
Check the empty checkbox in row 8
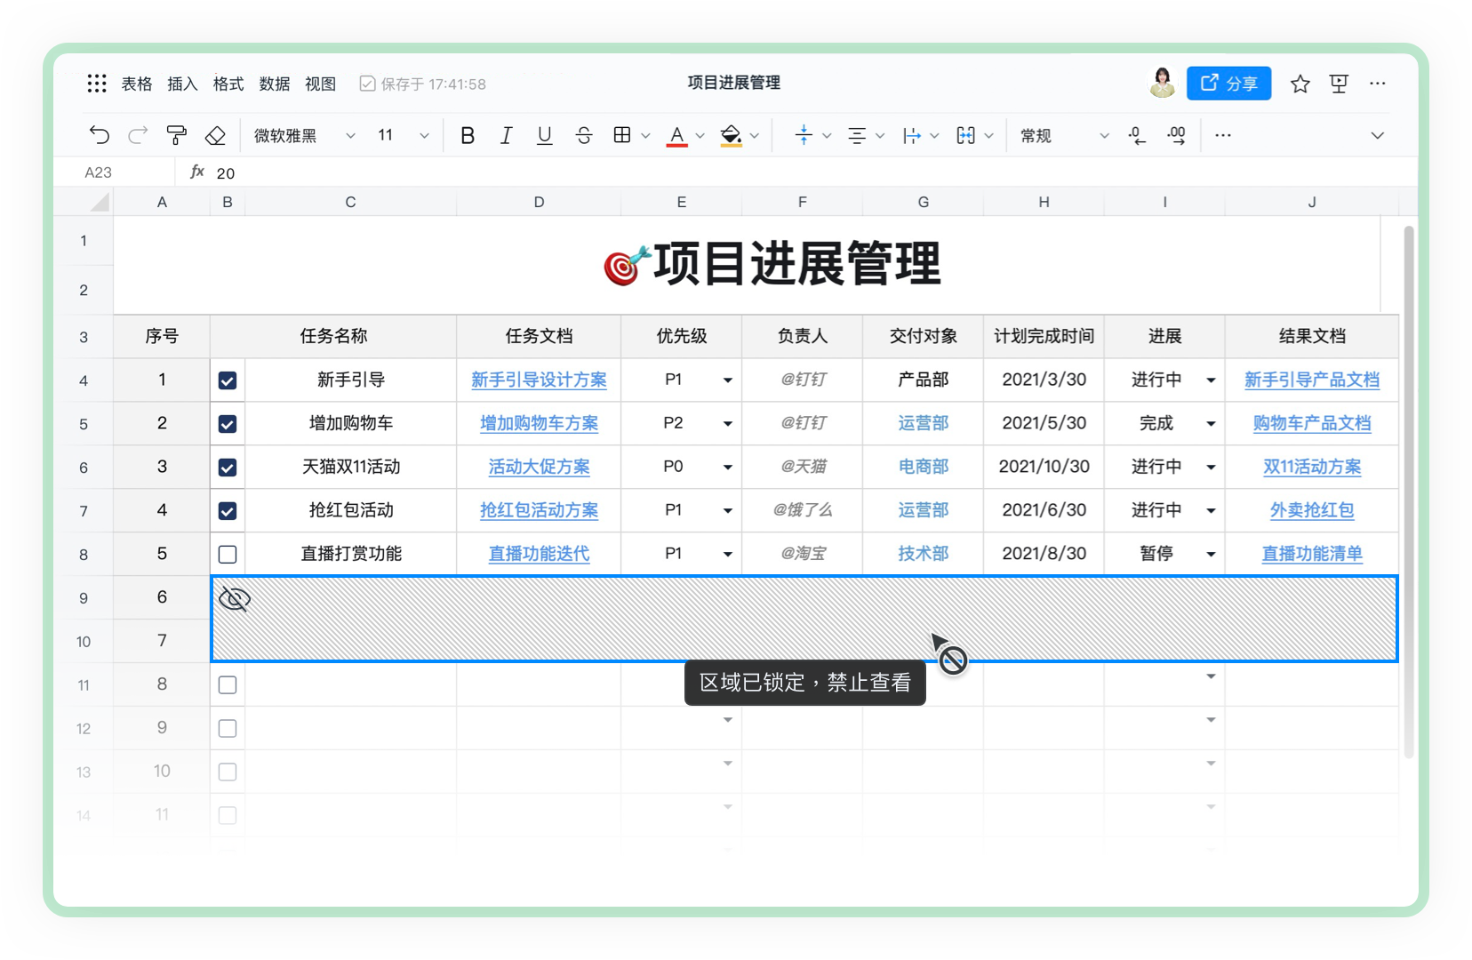coord(228,684)
